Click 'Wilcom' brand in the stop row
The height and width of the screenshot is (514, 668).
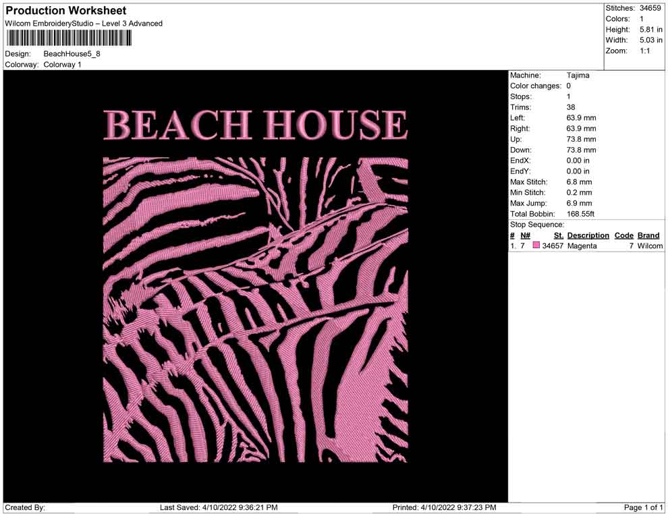pos(650,246)
